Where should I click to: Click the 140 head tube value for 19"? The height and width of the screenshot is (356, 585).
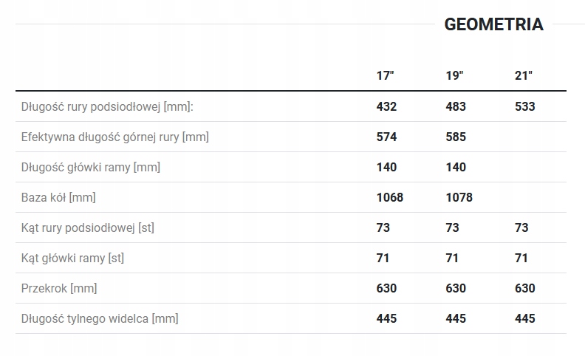(456, 167)
